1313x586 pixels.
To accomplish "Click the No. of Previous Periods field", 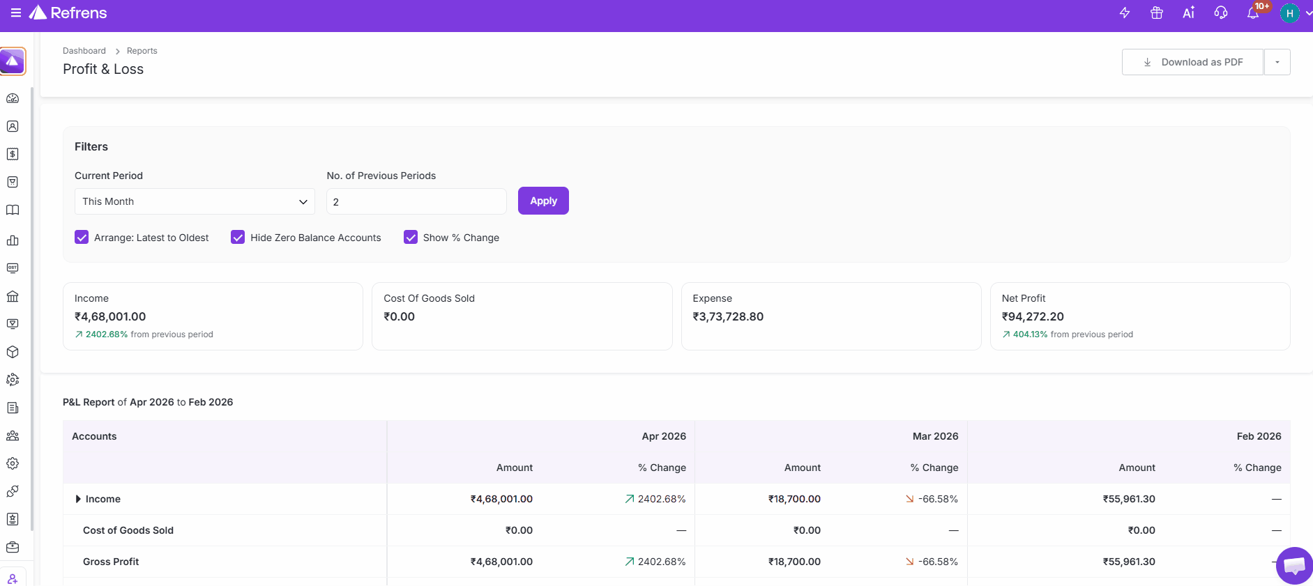I will coord(416,201).
